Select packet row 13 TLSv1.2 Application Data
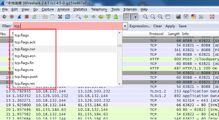The width and height of the screenshot is (219, 120). [109, 91]
